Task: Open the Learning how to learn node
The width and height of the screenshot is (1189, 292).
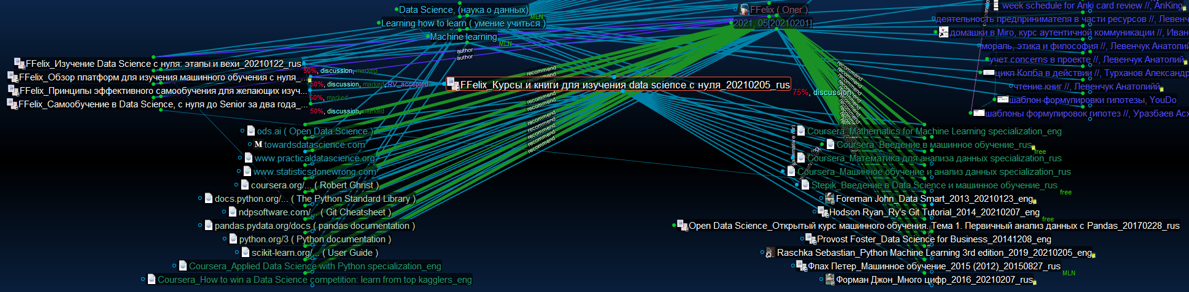Action: pos(463,23)
